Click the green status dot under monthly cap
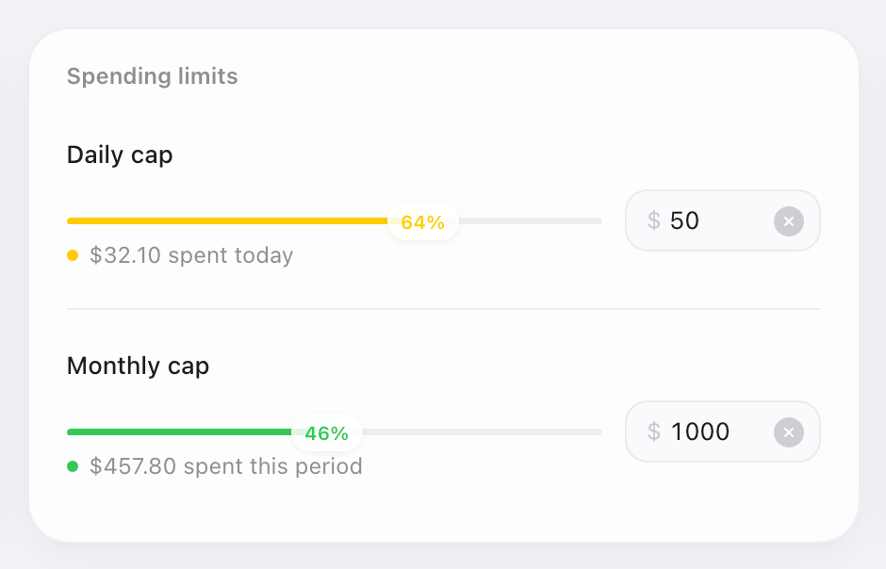Viewport: 886px width, 569px height. coord(73,466)
